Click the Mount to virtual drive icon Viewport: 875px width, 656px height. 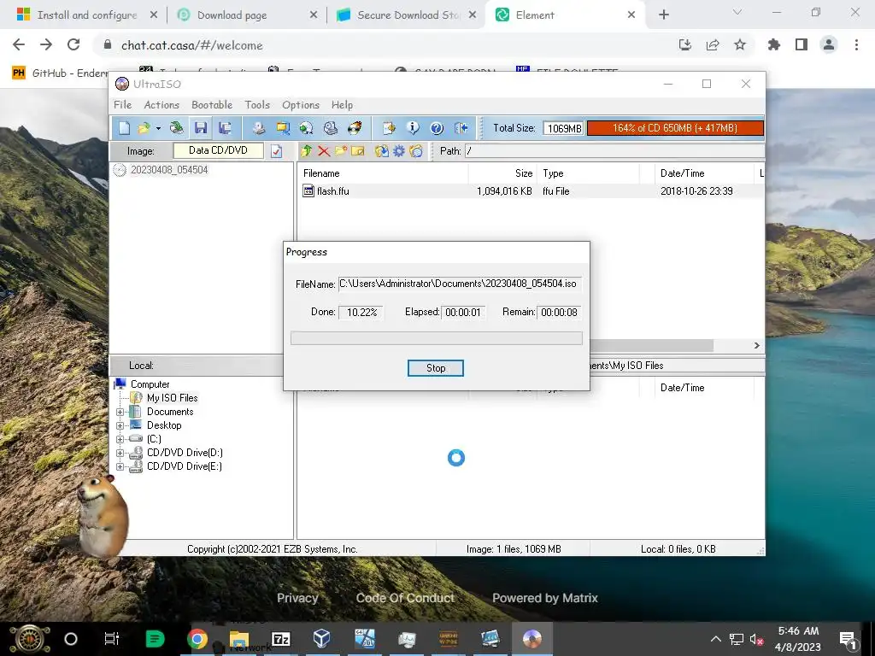point(331,128)
